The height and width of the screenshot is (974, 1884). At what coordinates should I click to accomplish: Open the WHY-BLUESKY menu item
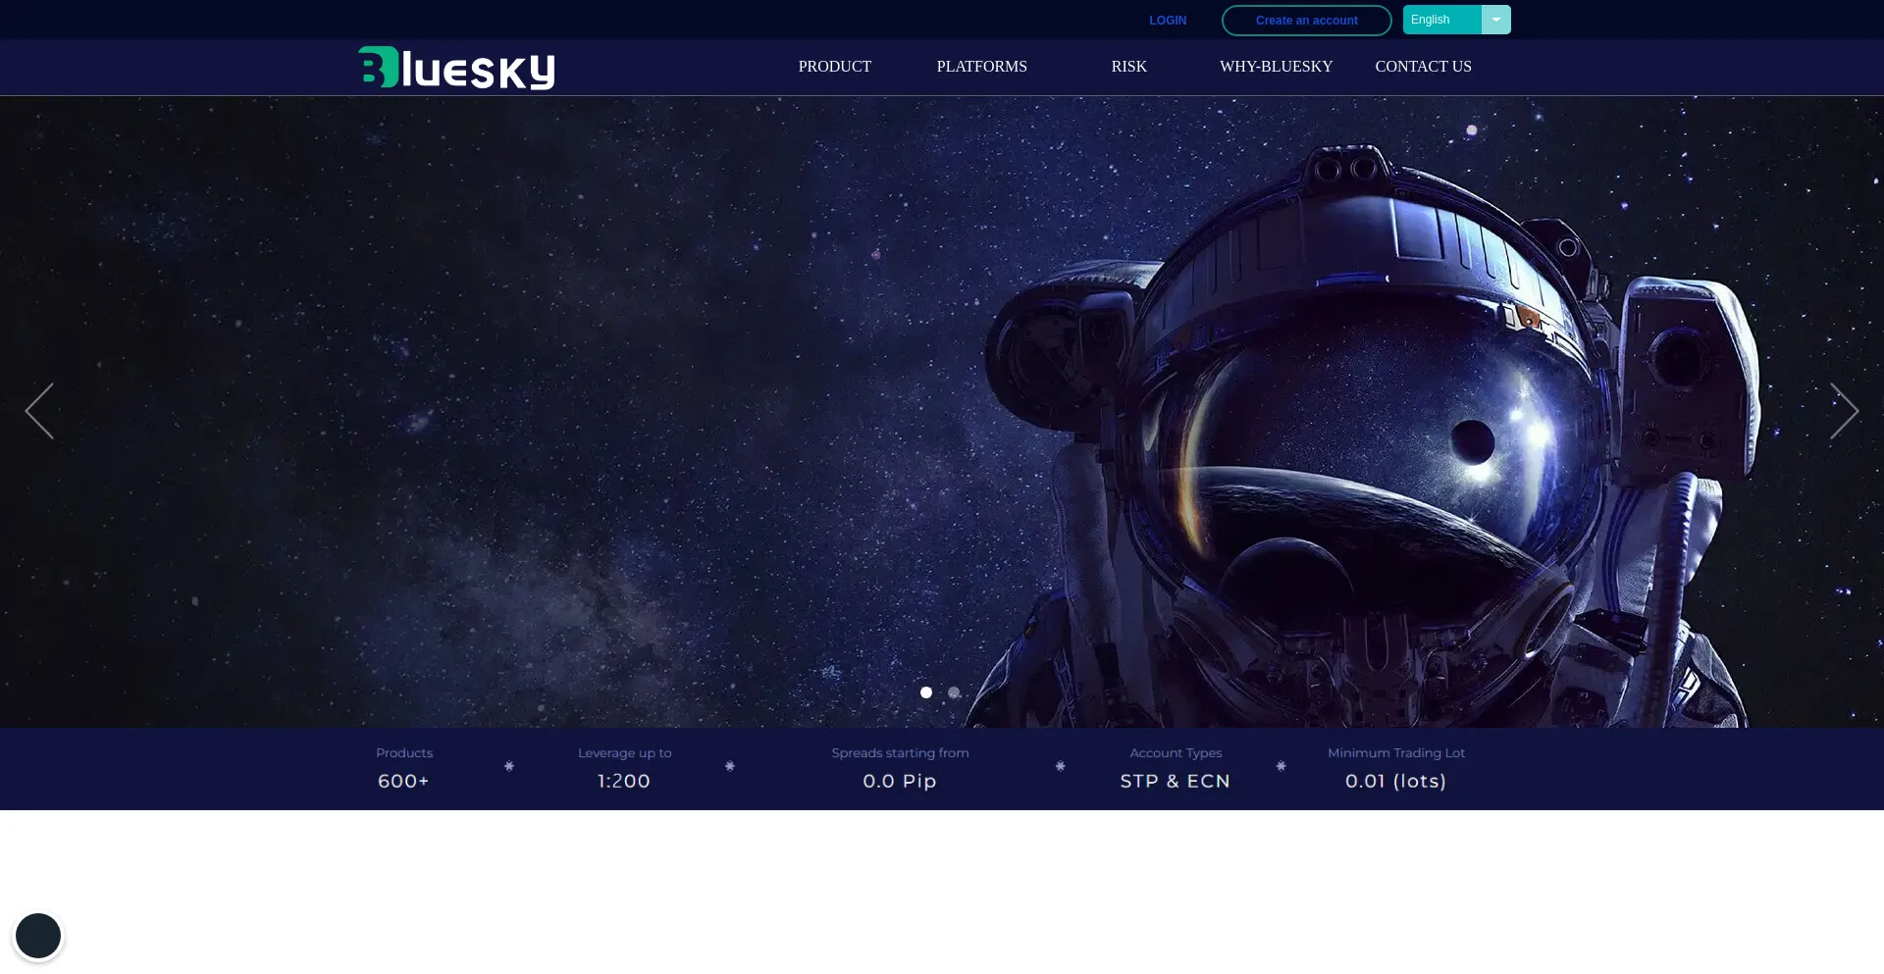tap(1276, 67)
